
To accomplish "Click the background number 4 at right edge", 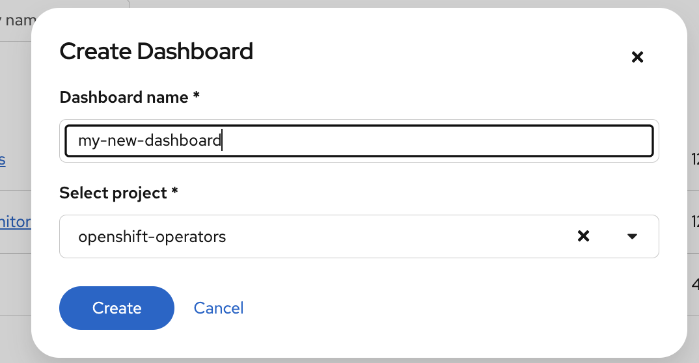I will [694, 284].
